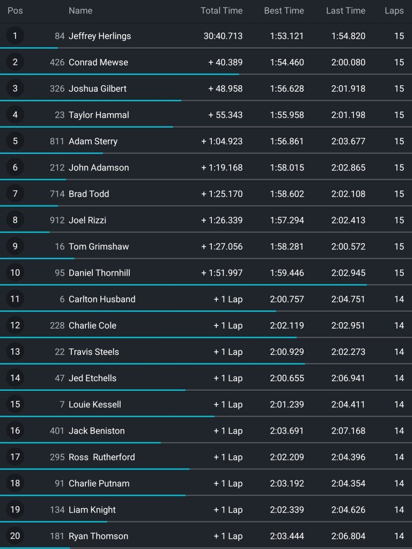Click the position 10 circle badge
This screenshot has width=412, height=549.
(15, 272)
